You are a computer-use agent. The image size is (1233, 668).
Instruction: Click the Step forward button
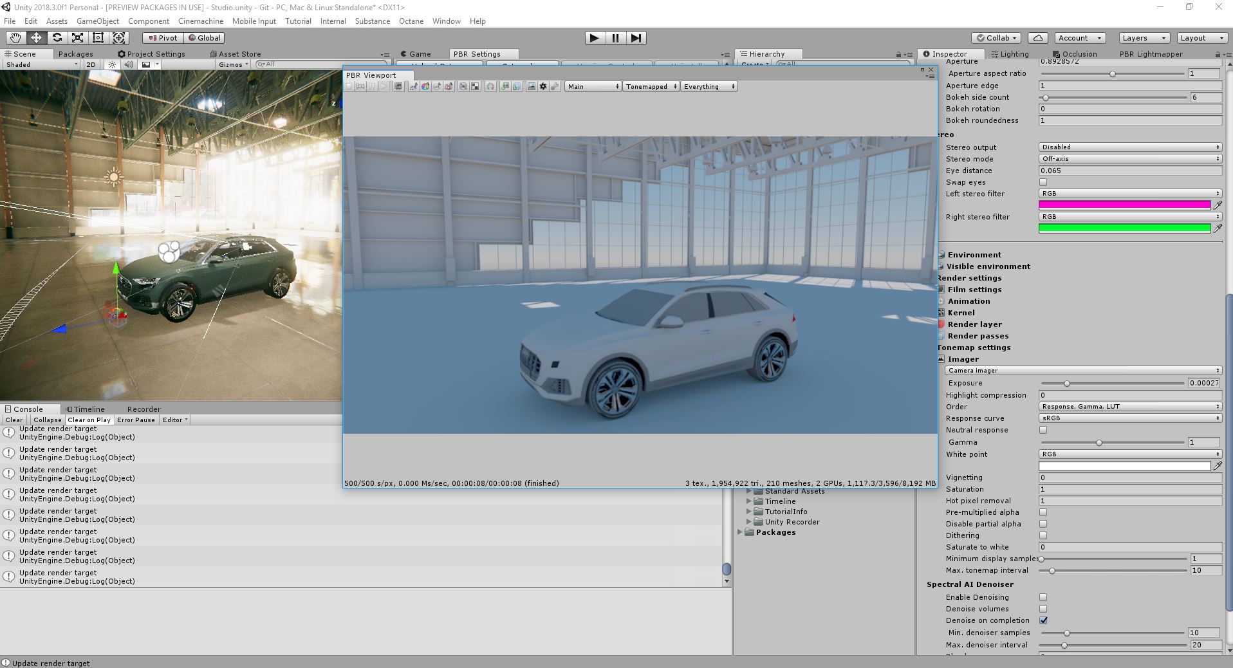click(636, 38)
